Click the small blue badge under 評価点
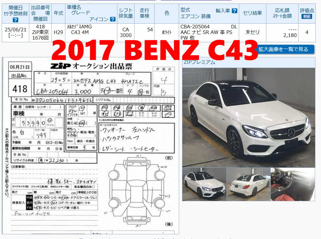 coord(307,16)
